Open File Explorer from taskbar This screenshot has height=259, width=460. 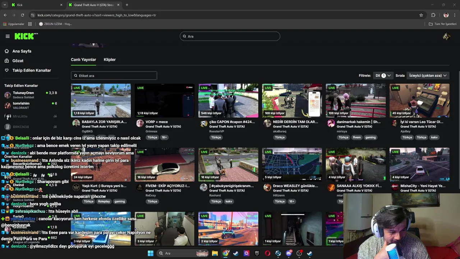point(215,253)
